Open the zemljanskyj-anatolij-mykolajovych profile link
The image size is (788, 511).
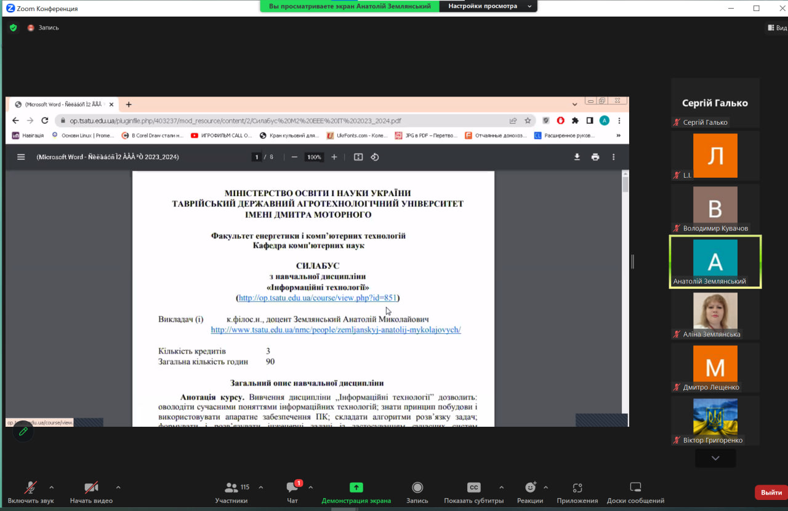tap(336, 330)
